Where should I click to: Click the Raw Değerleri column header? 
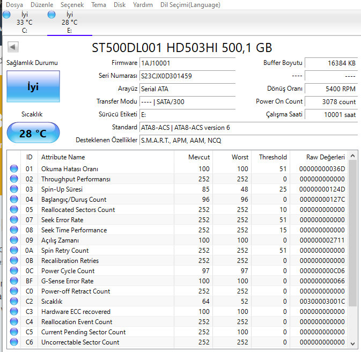[325, 157]
